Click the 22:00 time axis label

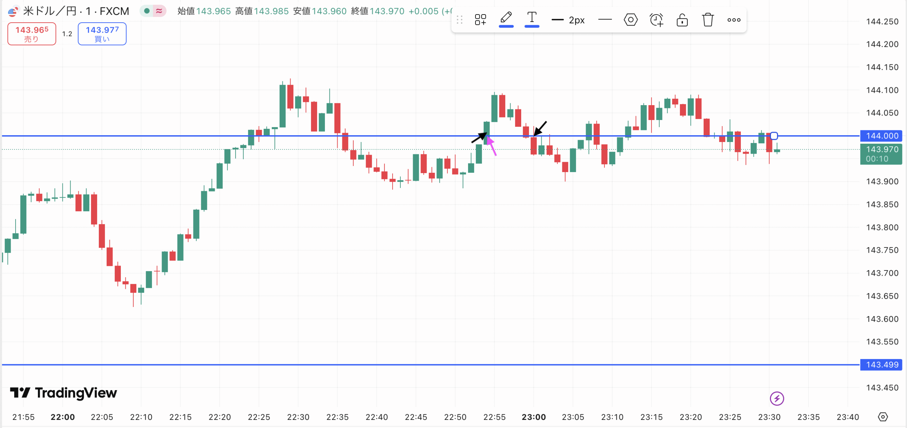[x=63, y=417]
